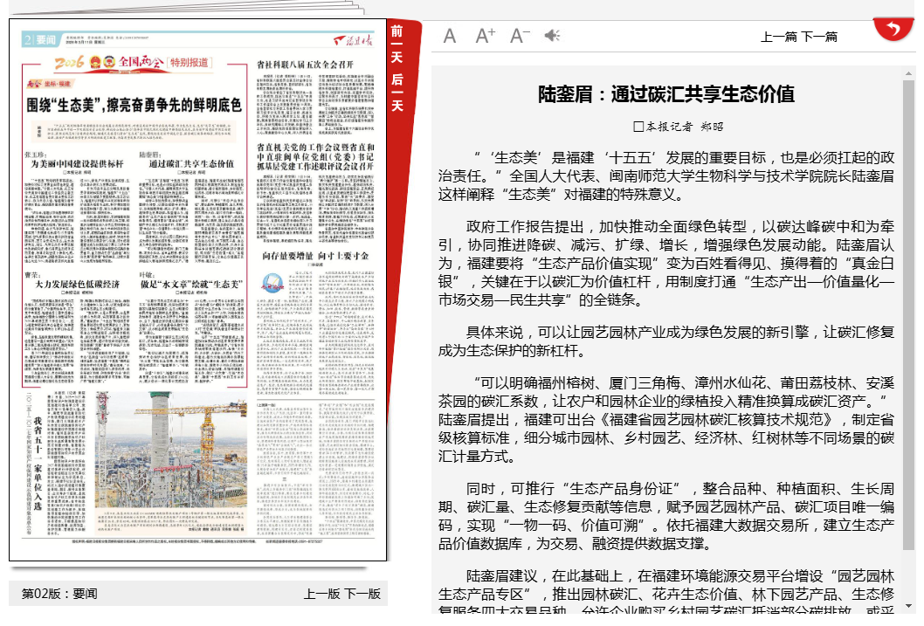
Task: Go to next day (后一天)
Action: coord(397,92)
